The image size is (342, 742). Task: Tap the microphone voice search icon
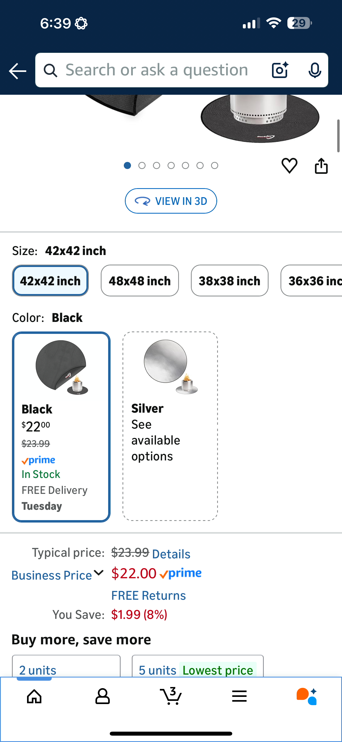click(315, 70)
